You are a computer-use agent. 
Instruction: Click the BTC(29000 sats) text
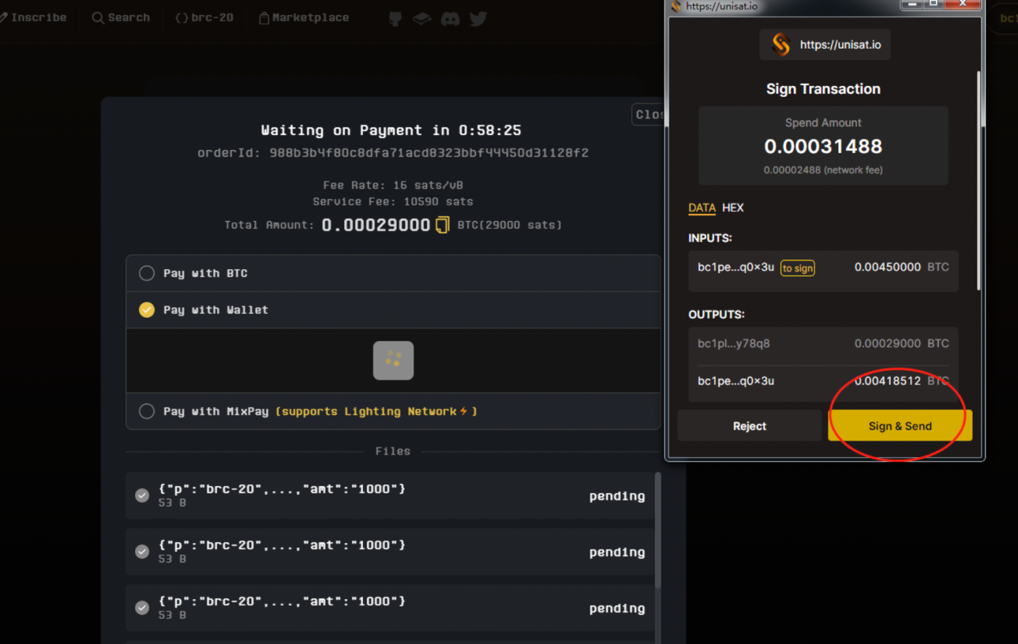click(x=510, y=225)
